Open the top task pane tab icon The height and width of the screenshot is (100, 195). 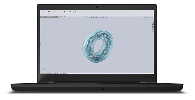click(x=153, y=22)
